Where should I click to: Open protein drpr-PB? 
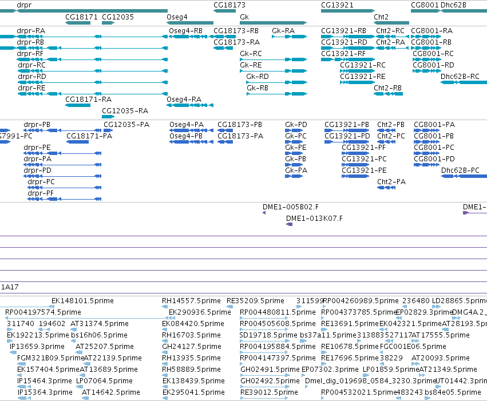(x=62, y=130)
